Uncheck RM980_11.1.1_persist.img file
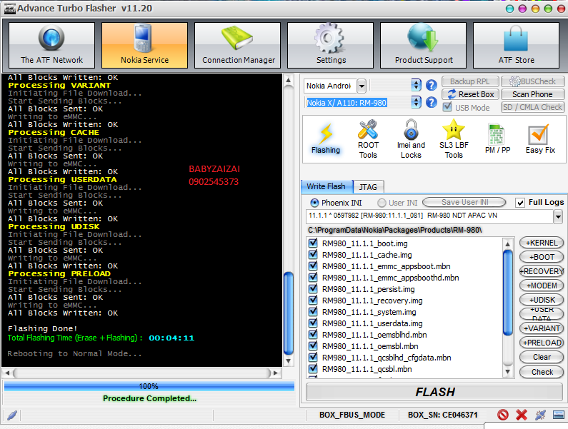The width and height of the screenshot is (568, 429). click(x=313, y=288)
